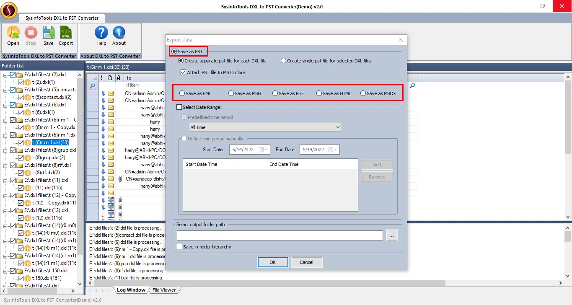
Task: Click the SysInfoTools application logo
Action: pos(9,10)
